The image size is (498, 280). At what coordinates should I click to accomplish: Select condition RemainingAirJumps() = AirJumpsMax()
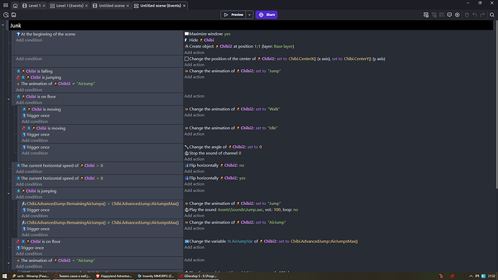tap(100, 204)
